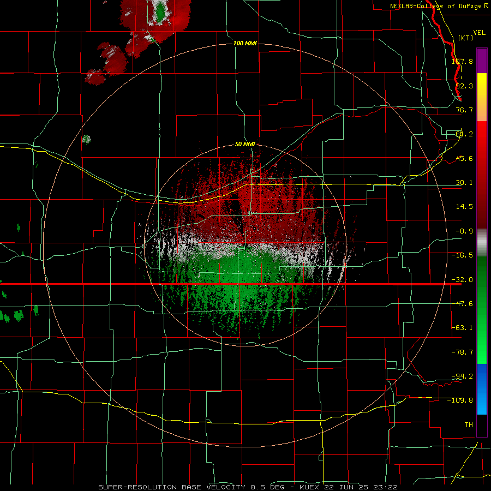The image size is (491, 491).
Task: Pick the purple segment of the velocity color bar
Action: pyautogui.click(x=482, y=61)
